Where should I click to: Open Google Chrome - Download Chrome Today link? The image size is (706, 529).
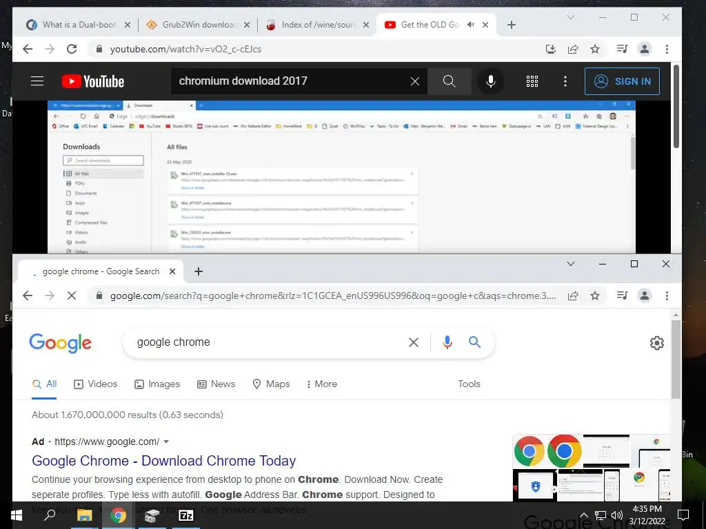[x=164, y=461]
